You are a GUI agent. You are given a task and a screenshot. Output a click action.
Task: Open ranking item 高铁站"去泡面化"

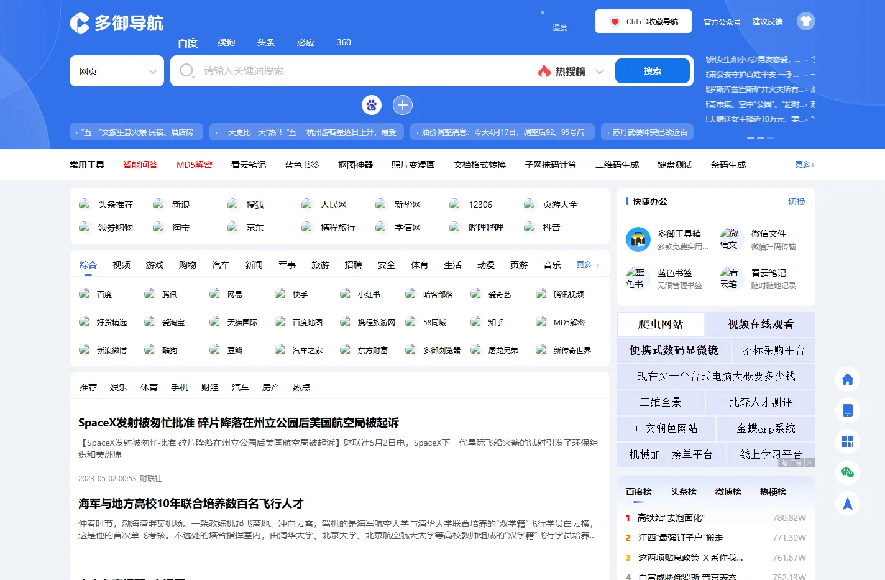pos(671,518)
